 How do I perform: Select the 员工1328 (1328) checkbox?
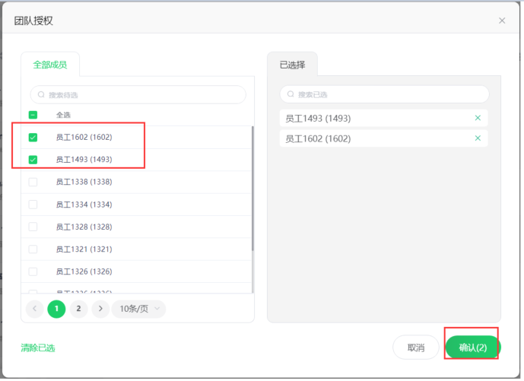tap(33, 227)
